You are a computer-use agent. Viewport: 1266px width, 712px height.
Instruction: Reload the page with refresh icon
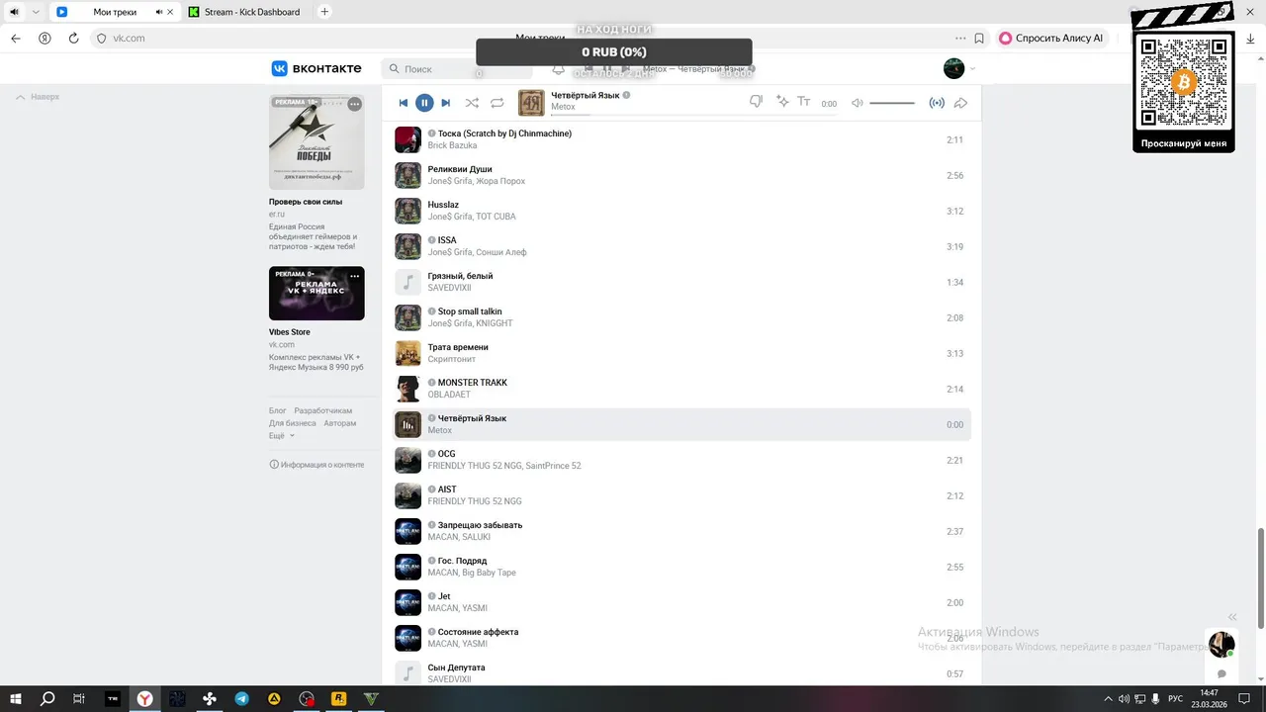click(73, 39)
